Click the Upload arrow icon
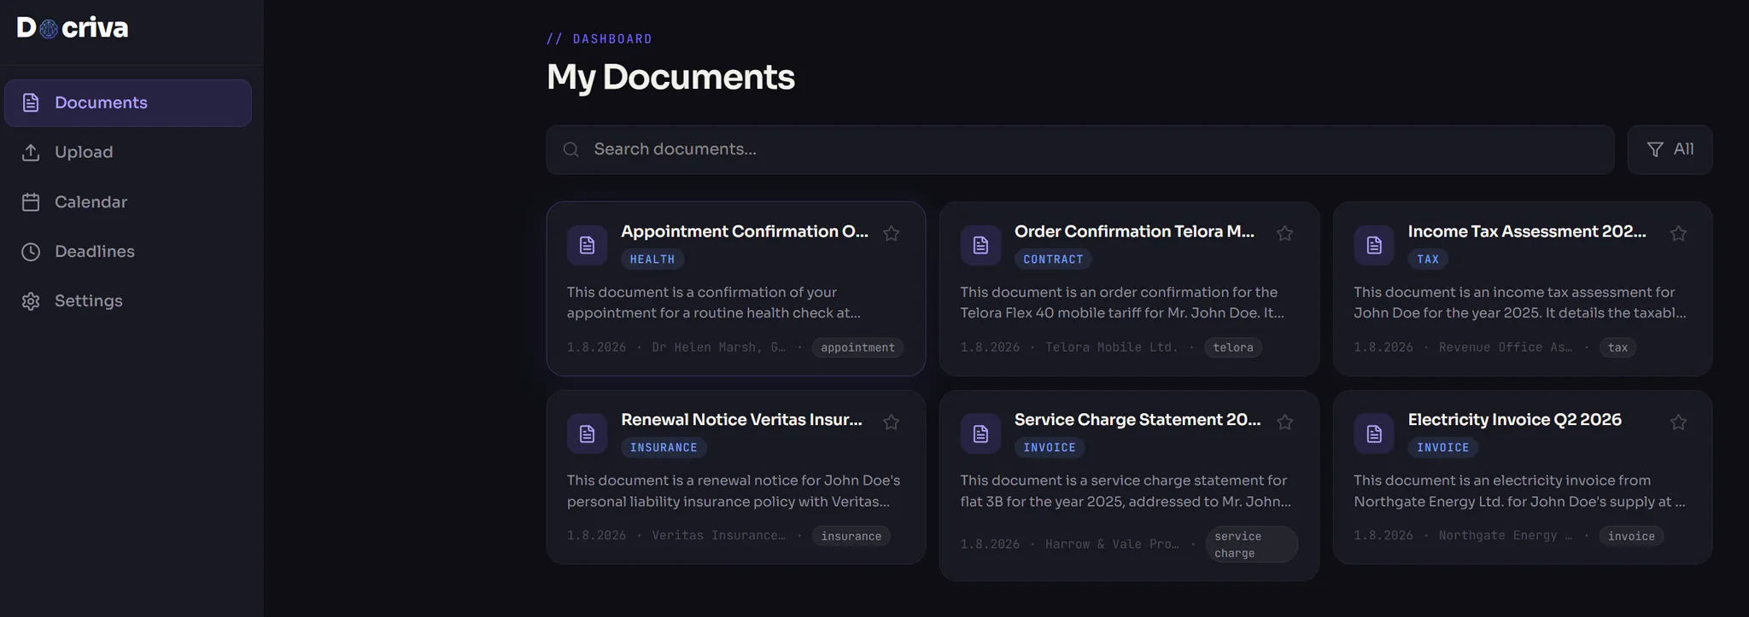 [31, 153]
